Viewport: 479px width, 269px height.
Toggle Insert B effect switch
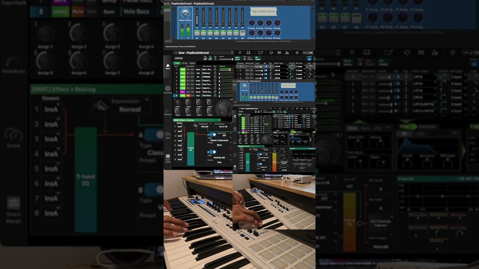[x=213, y=152]
